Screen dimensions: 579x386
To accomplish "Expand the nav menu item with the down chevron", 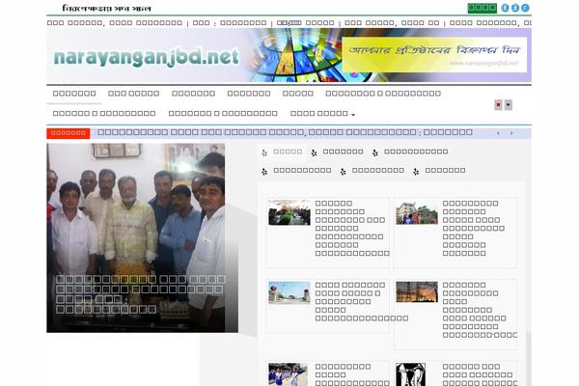I will point(322,114).
